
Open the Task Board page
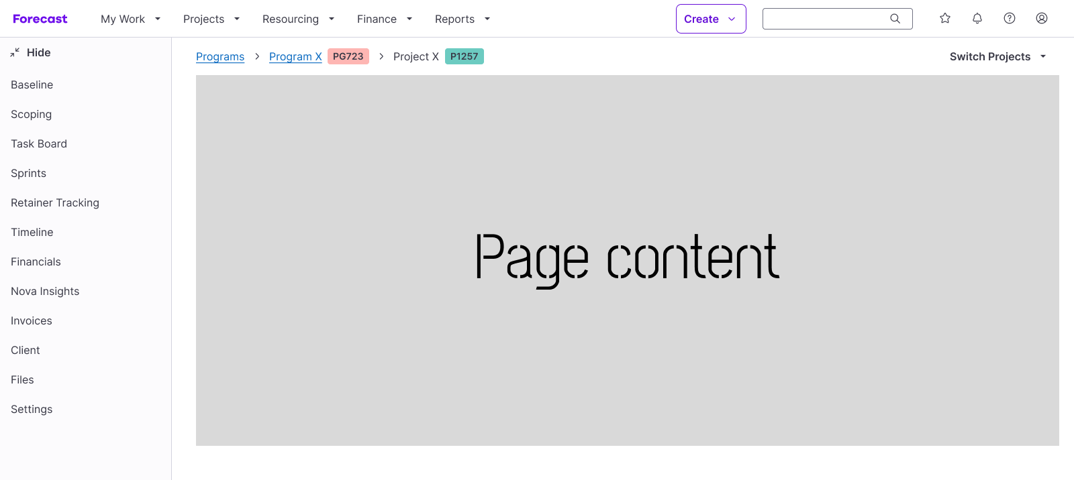click(39, 143)
